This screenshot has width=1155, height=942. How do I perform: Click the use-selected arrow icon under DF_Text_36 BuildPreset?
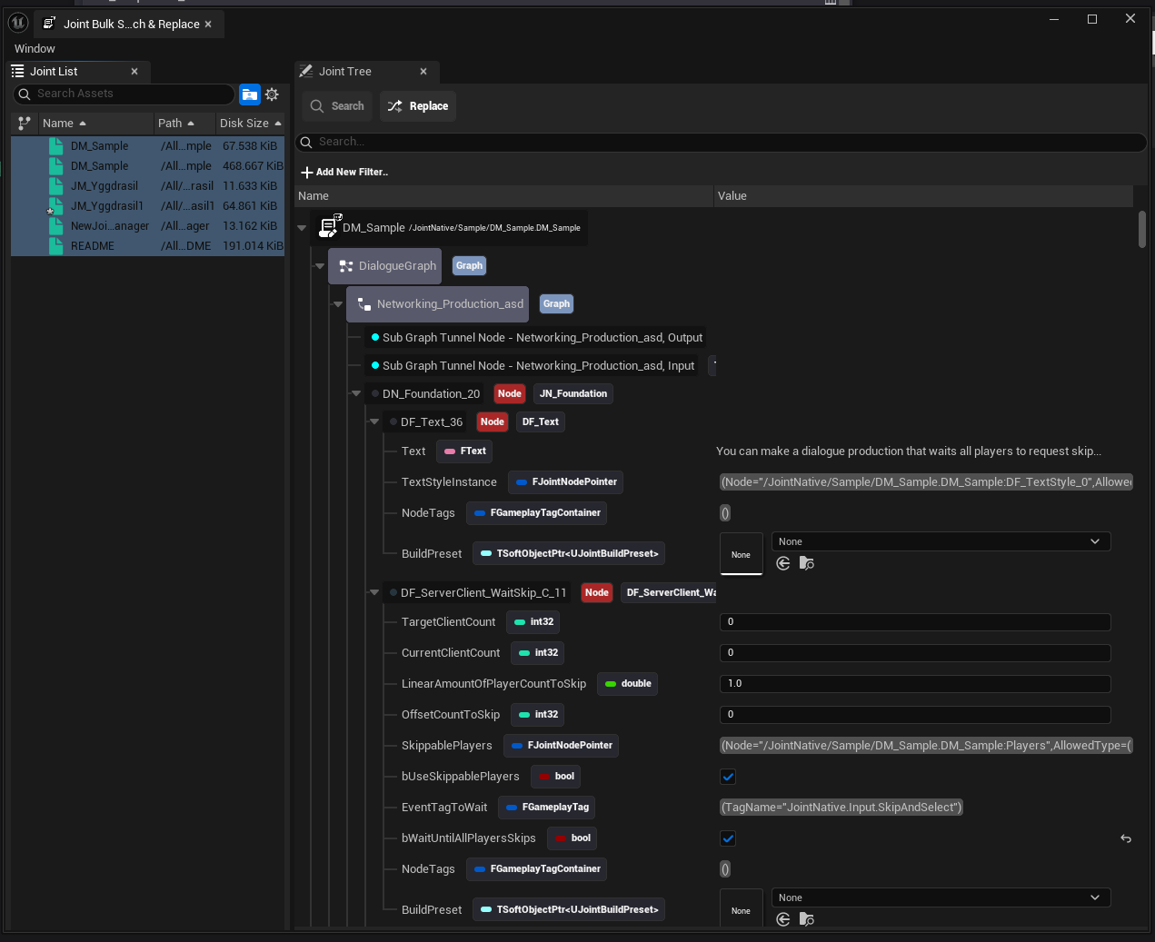(783, 563)
